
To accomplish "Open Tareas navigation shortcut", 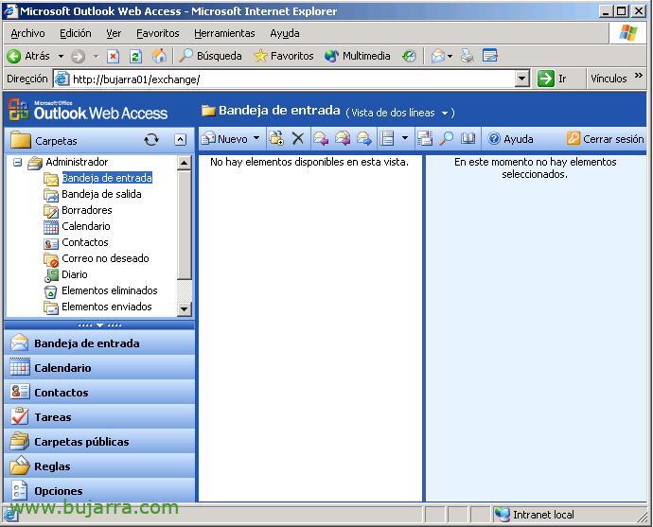I will point(99,417).
